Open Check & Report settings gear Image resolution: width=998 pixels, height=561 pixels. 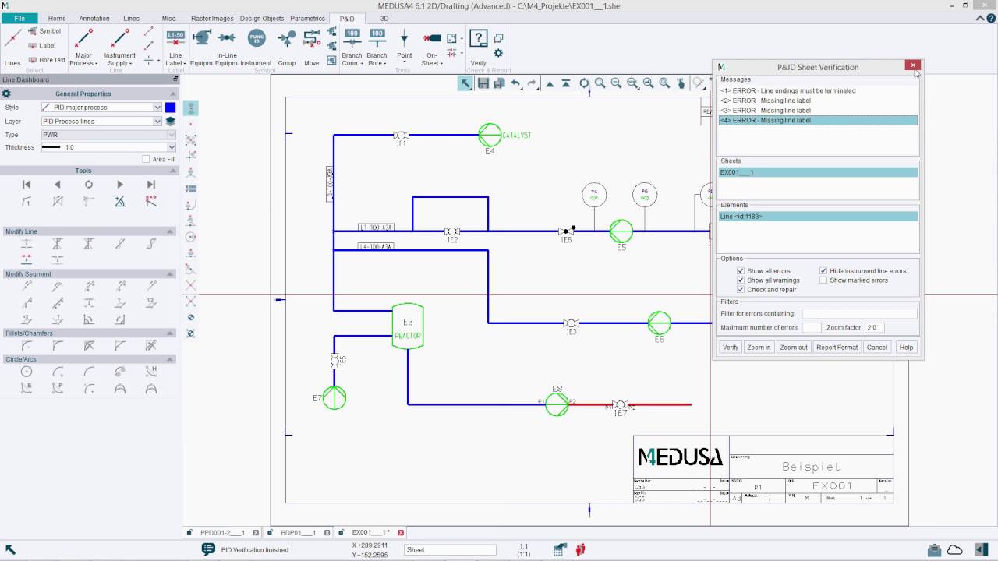point(498,53)
